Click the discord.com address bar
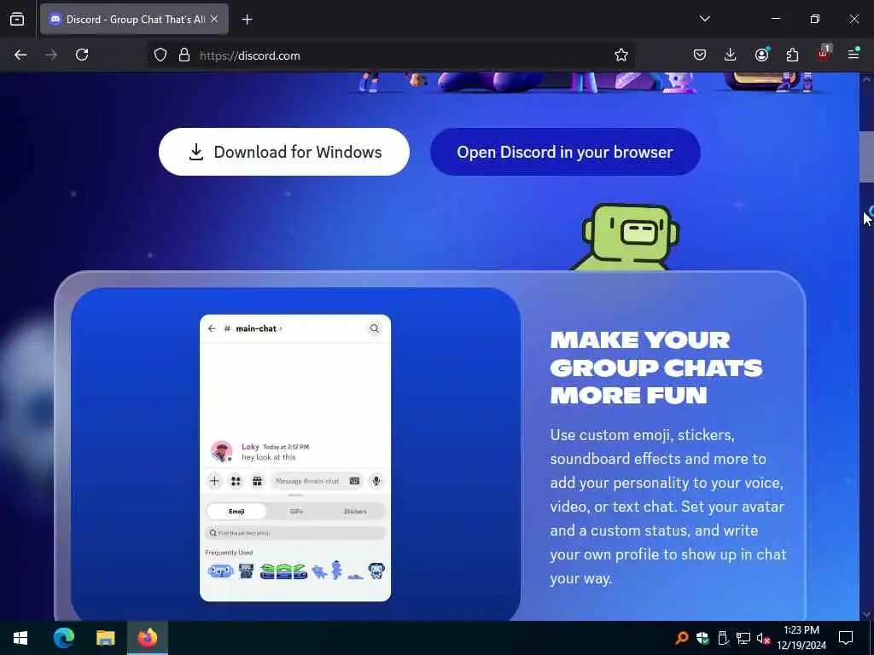 coord(390,55)
